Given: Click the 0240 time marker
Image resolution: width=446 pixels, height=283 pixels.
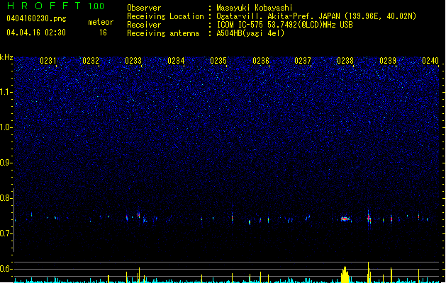Looking at the screenshot, I should [x=430, y=61].
